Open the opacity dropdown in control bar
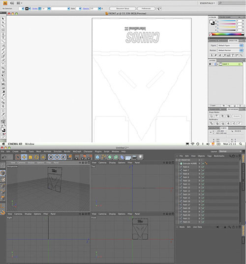The height and width of the screenshot is (264, 246). (x=99, y=8)
